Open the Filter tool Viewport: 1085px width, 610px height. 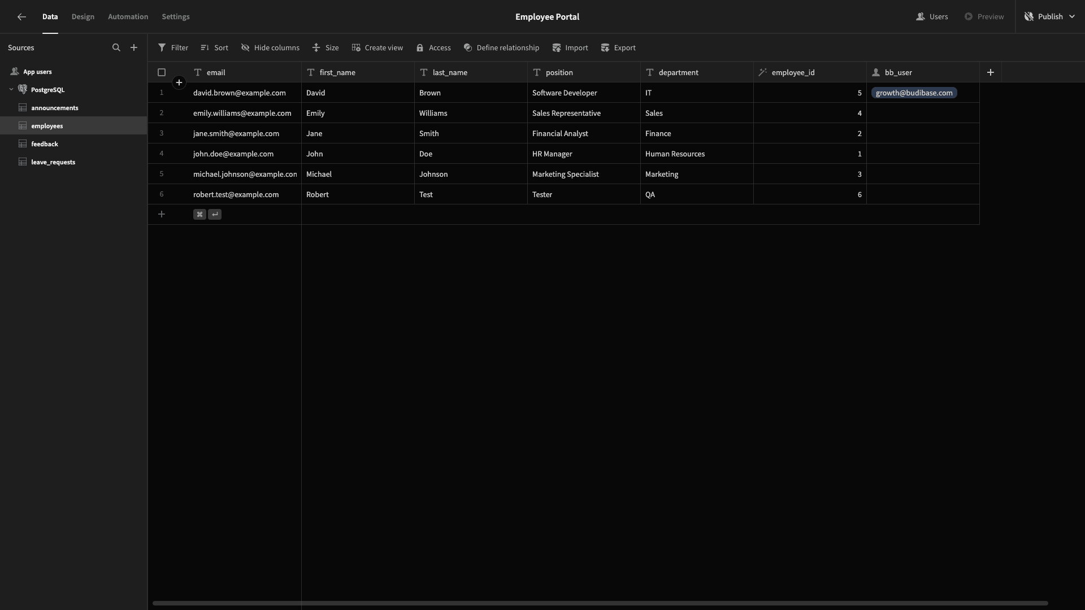[x=173, y=48]
